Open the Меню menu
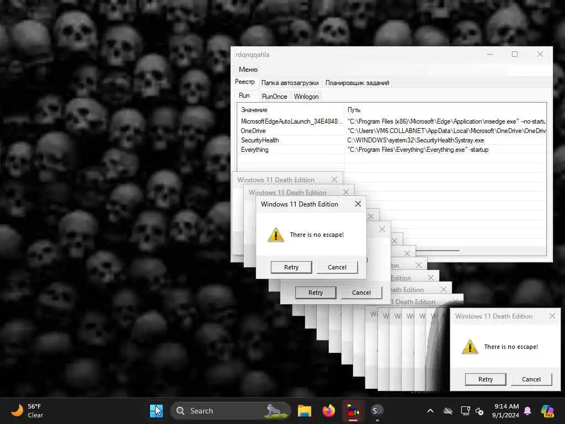565x424 pixels. (248, 69)
